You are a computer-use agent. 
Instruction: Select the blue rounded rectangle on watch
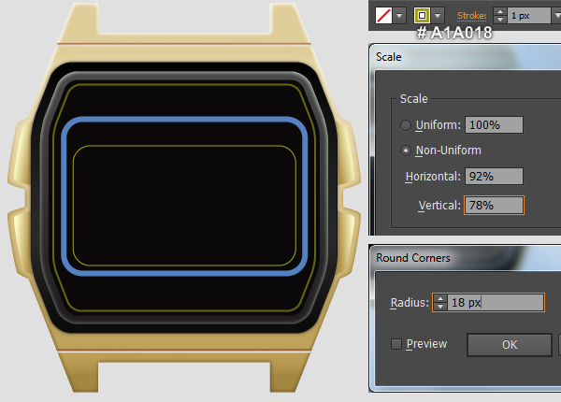click(184, 120)
